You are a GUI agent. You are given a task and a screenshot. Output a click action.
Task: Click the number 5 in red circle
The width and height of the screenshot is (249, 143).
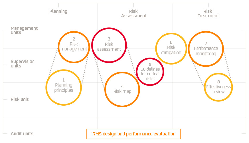point(150,64)
